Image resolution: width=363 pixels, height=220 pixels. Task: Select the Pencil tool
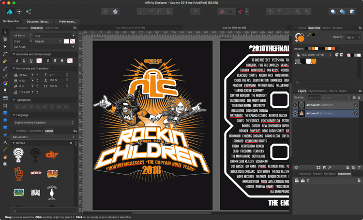[5, 69]
